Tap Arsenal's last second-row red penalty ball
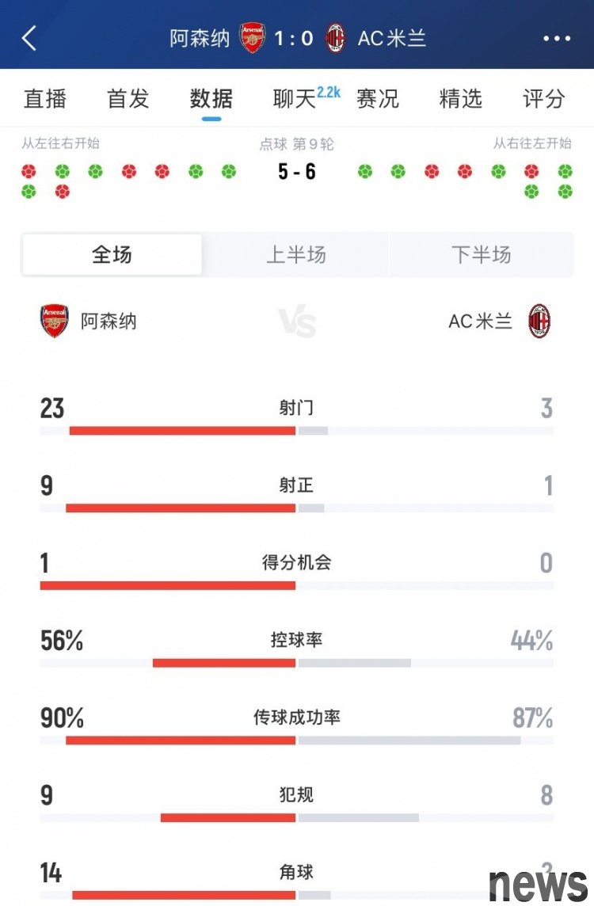594x906 pixels. click(x=63, y=191)
